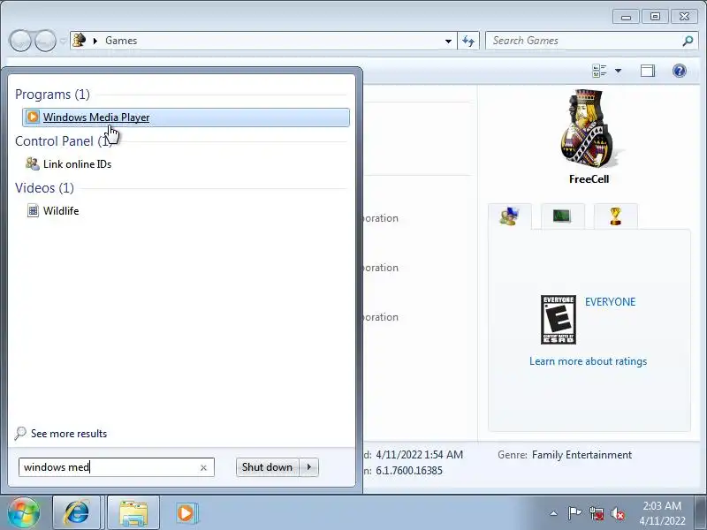Click the Forward button in the Games window
This screenshot has height=530, width=707.
tap(45, 41)
